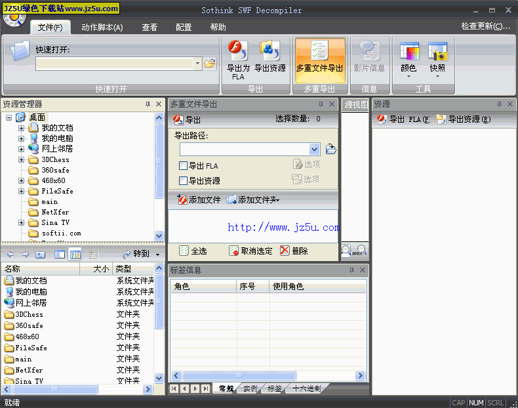518x408 pixels.
Task: Click the zoom magnifier icon left of 100%
Action: [x=346, y=250]
